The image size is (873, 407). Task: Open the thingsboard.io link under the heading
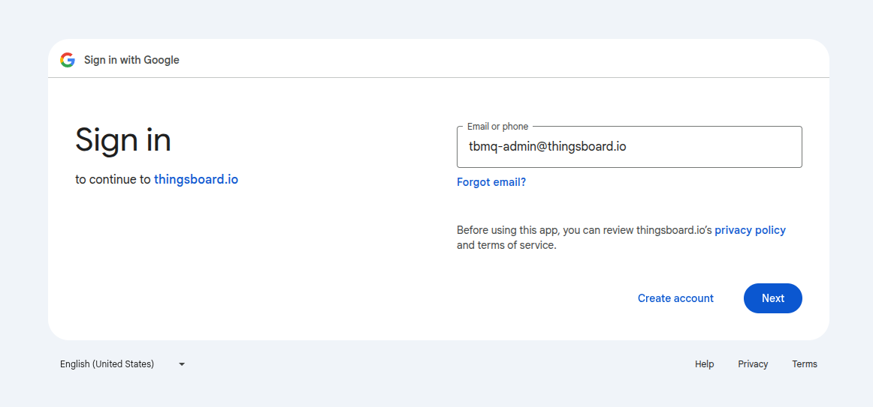[196, 180]
